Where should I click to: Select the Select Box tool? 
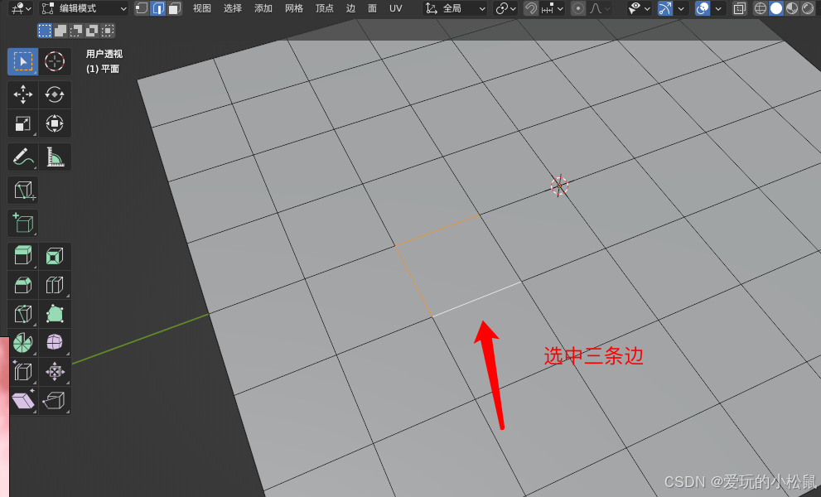click(22, 62)
